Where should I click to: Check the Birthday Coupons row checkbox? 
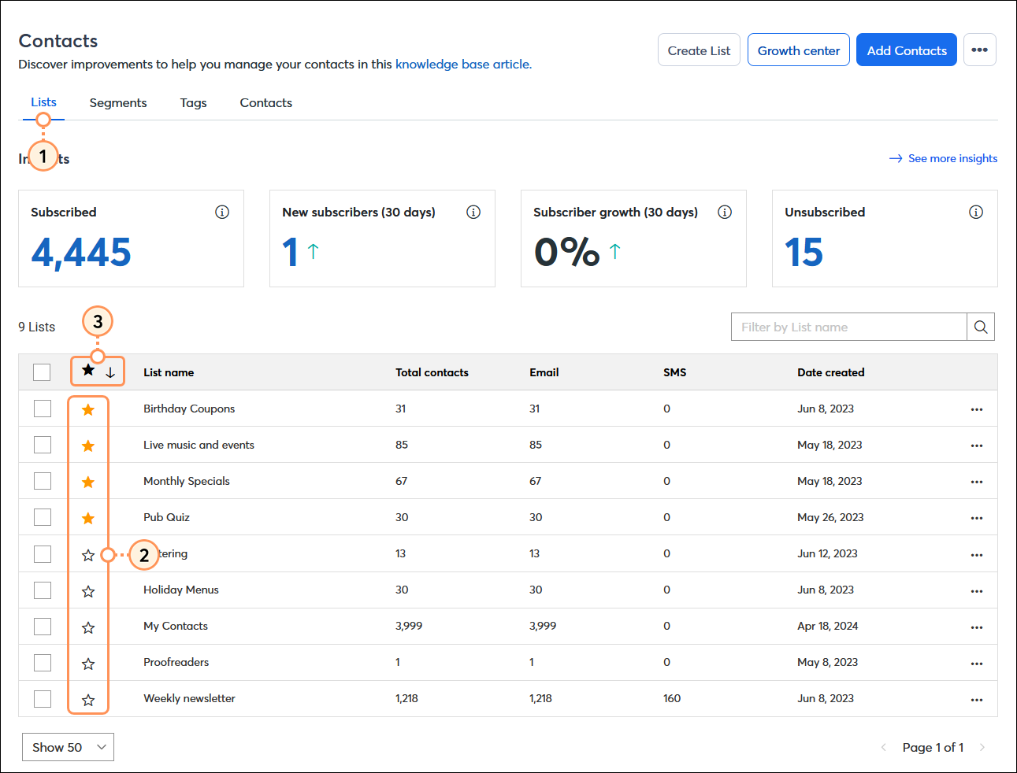(x=43, y=409)
